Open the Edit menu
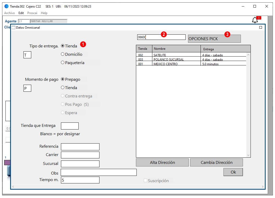Viewport: 275px width, 198px height. [x=21, y=13]
